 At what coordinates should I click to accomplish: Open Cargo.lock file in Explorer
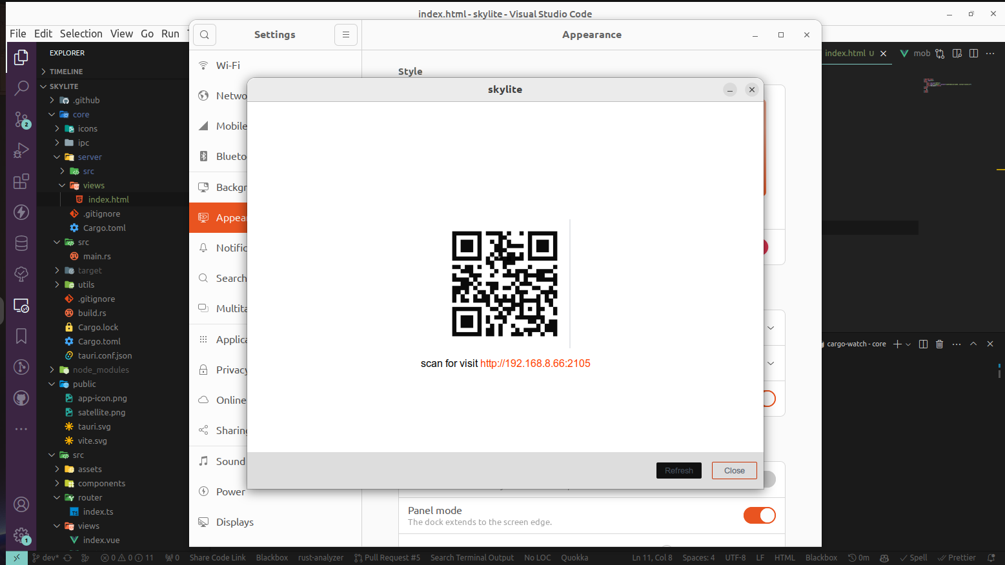click(97, 328)
